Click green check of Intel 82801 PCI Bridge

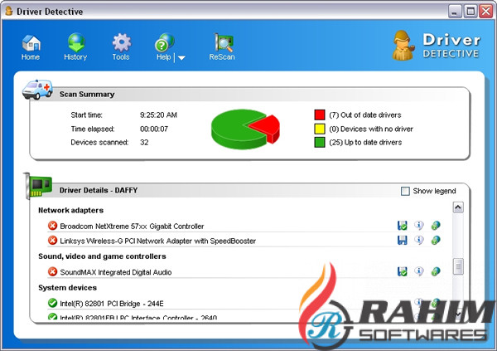point(53,303)
